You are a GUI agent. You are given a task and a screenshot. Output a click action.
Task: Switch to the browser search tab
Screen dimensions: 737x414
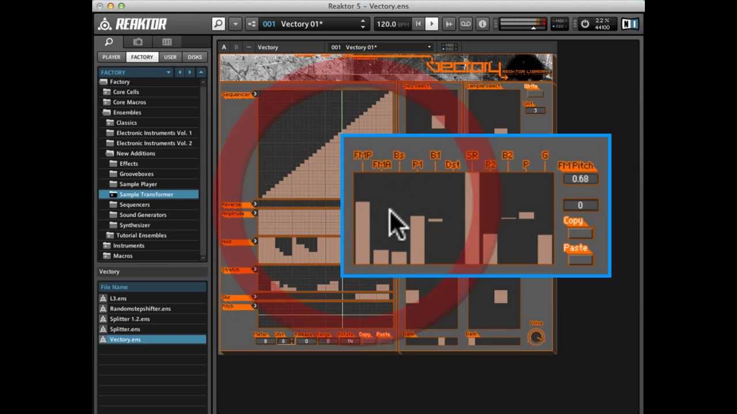pos(109,42)
